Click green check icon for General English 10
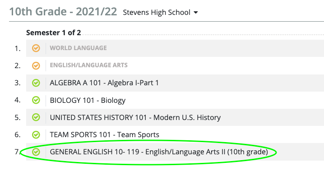Viewport: 324px width, 171px height. tap(36, 152)
